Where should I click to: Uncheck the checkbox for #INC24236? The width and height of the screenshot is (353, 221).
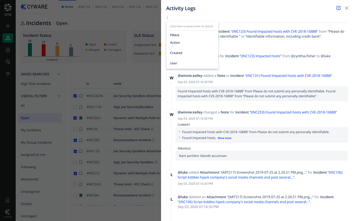(75, 96)
